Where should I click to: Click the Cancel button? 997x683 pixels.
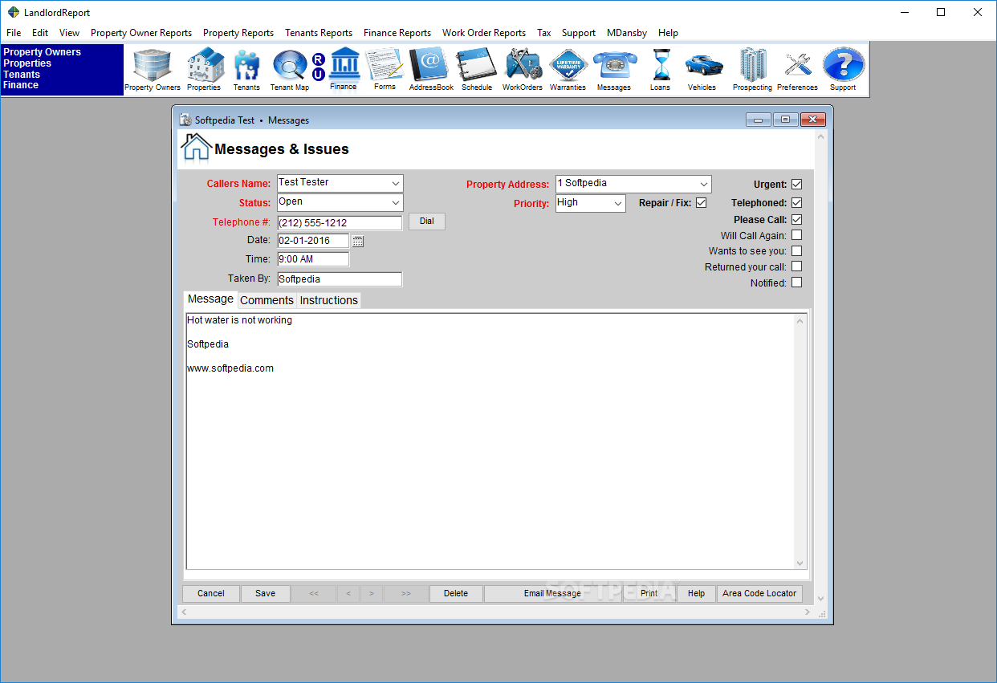click(211, 593)
